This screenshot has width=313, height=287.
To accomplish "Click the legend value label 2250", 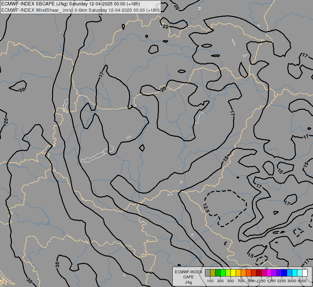I will 282,281.
